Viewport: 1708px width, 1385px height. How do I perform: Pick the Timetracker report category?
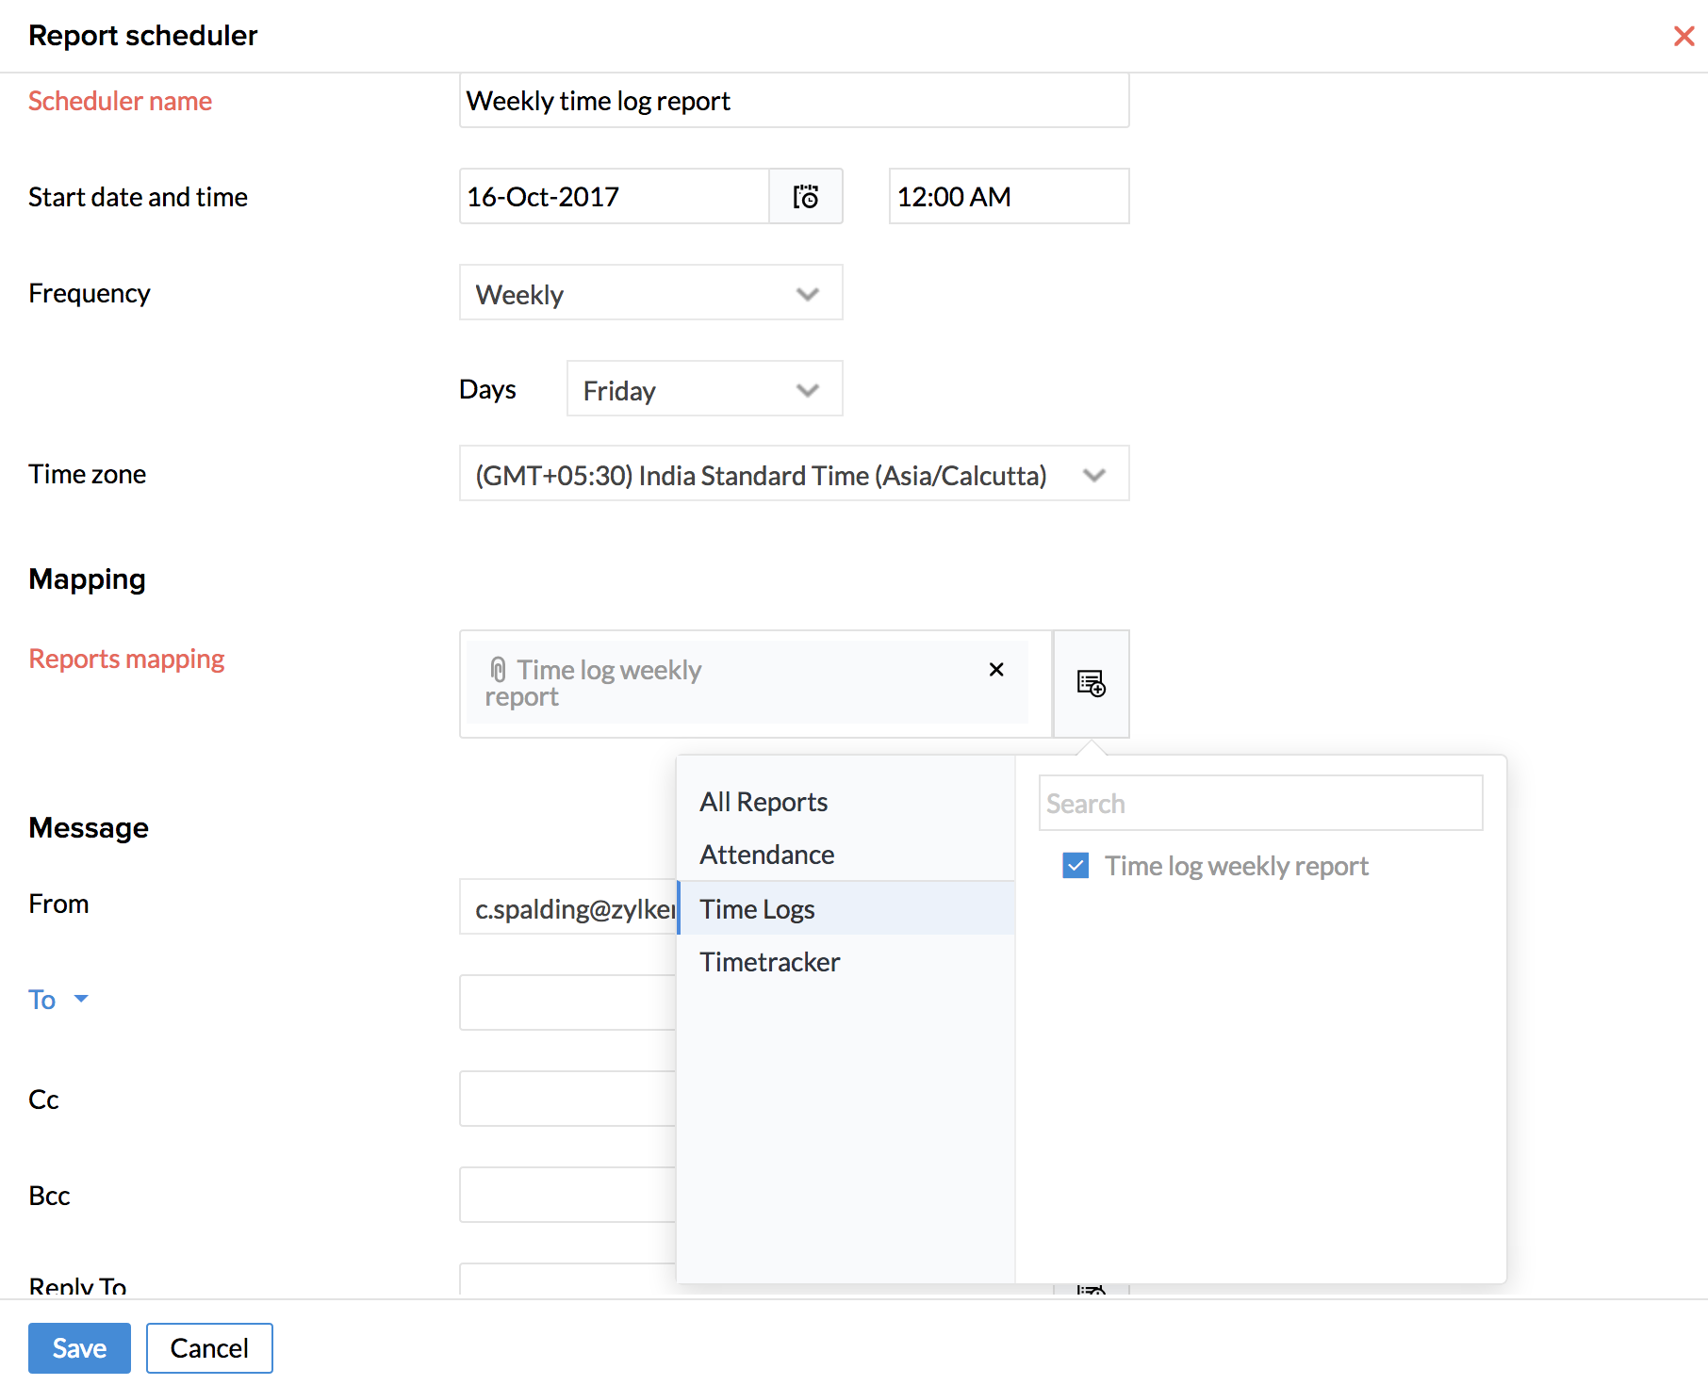tap(769, 962)
